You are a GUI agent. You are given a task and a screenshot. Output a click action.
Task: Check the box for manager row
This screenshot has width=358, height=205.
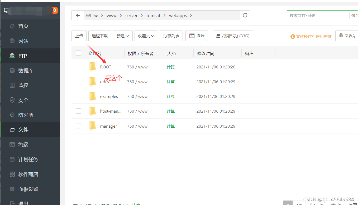[78, 126]
